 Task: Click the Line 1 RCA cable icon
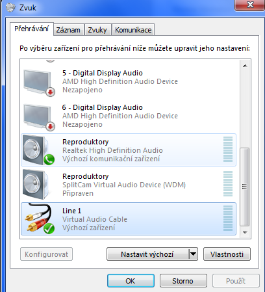[40, 219]
